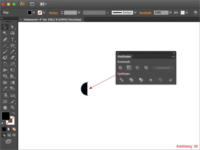Open Pathfinder panel options menu
Image resolution: width=200 pixels, height=150 pixels.
click(x=173, y=56)
